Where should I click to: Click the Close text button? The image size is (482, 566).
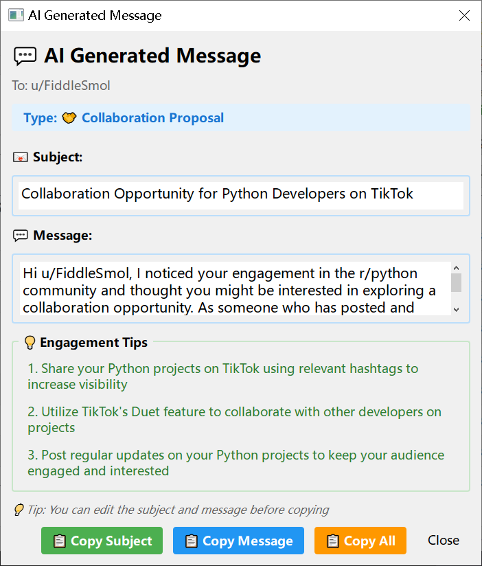443,540
